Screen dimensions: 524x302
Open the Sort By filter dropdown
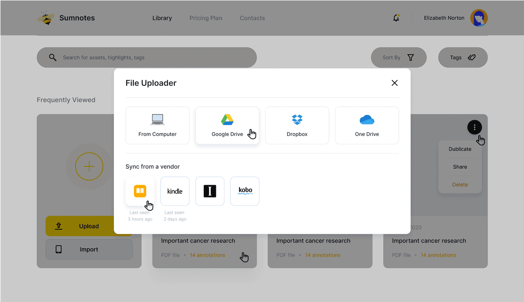398,58
